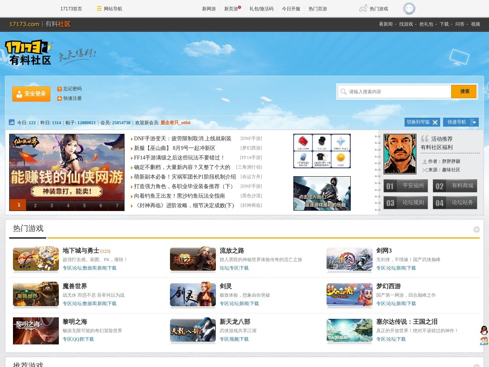This screenshot has width=489, height=367.
Task: Switch banner carousel to slide 3
Action: [52, 205]
